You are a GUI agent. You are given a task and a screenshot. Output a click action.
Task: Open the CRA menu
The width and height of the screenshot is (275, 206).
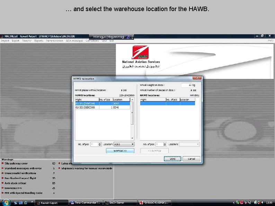click(x=104, y=41)
